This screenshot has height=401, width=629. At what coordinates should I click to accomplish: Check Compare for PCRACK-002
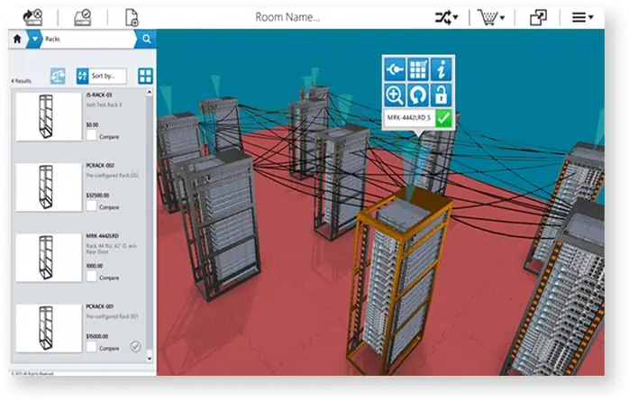click(91, 205)
